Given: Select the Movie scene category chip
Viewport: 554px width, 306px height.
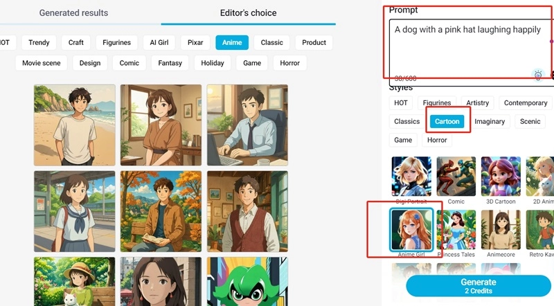Looking at the screenshot, I should pos(42,63).
